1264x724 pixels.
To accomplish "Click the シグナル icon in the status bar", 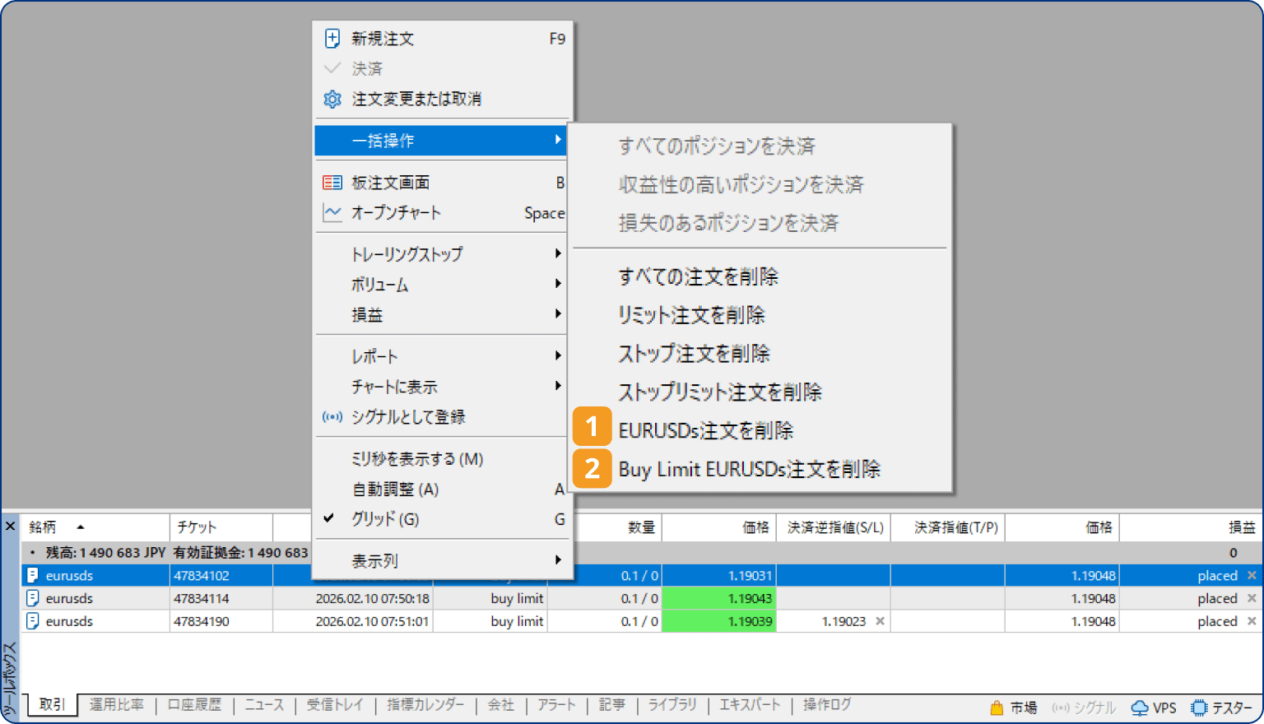I will tap(1060, 708).
